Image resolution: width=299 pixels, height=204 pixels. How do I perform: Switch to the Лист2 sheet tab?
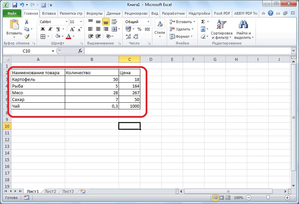click(50, 191)
